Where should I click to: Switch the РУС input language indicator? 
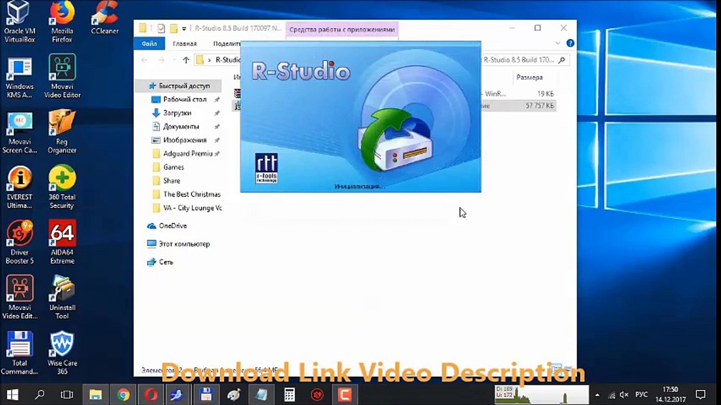(642, 395)
